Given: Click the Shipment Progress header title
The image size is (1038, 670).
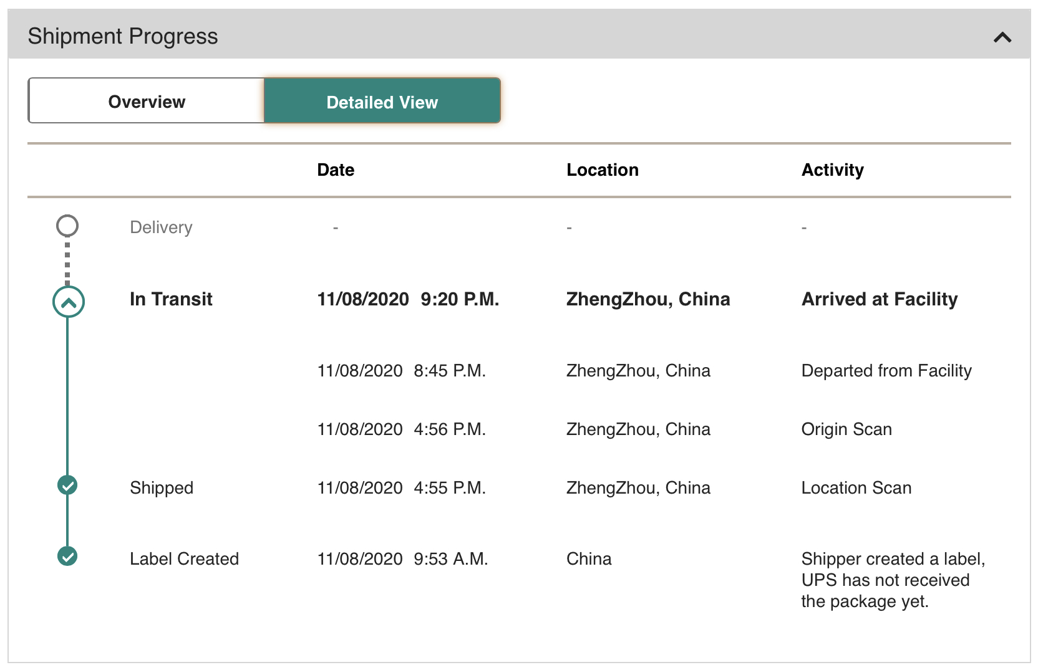Looking at the screenshot, I should pos(123,36).
